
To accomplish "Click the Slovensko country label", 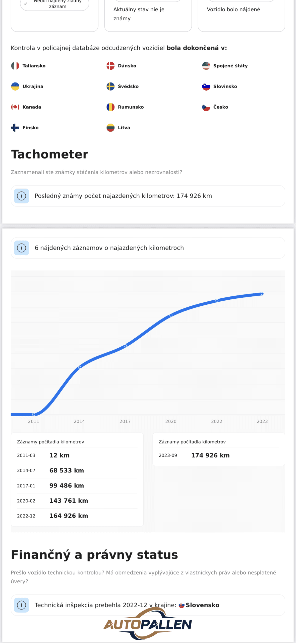I will pos(202,605).
